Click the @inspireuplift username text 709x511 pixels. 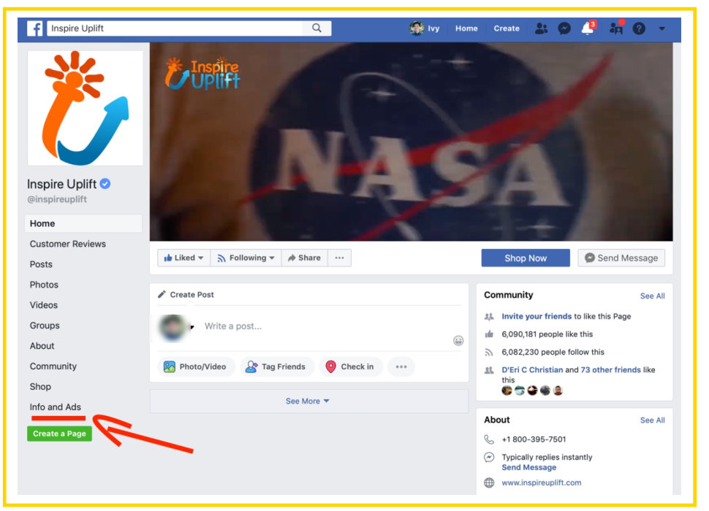(x=57, y=199)
